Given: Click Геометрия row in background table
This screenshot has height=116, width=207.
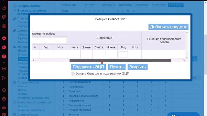Looking at the screenshot, I should tap(130, 92).
